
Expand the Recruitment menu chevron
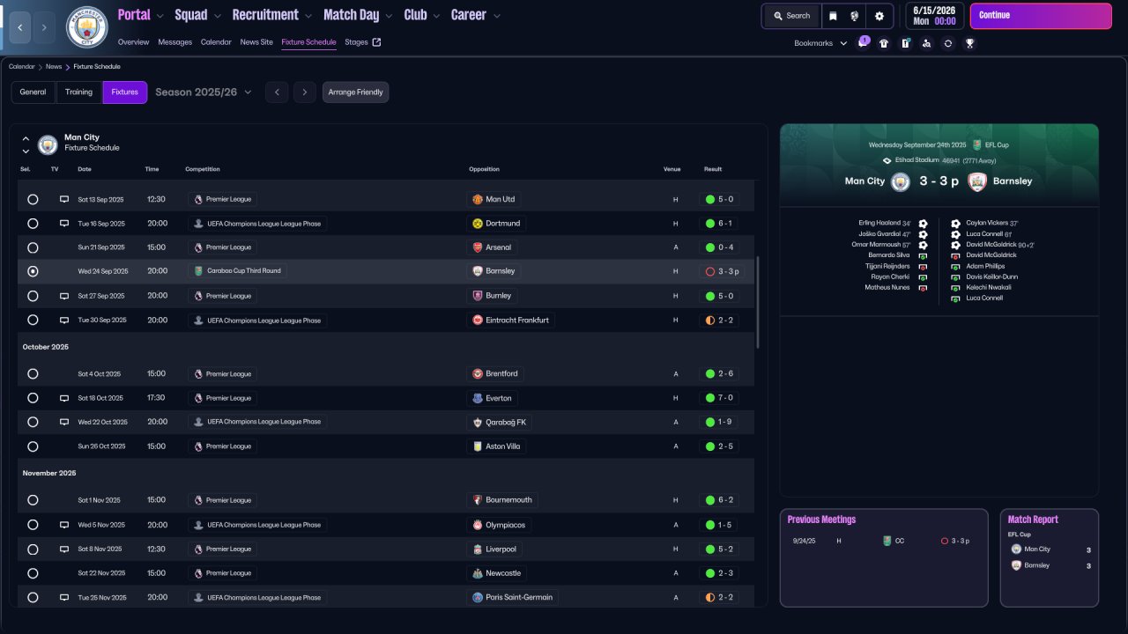point(308,16)
